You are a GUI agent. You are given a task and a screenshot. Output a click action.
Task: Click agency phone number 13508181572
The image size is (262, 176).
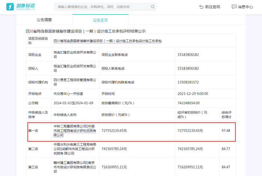click(189, 82)
